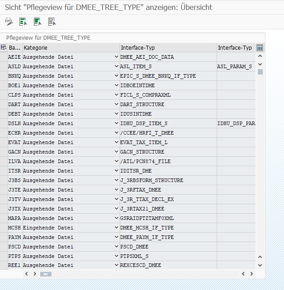Click the /ATL/PCN874_FILE cell
284x290 pixels.
[168, 161]
